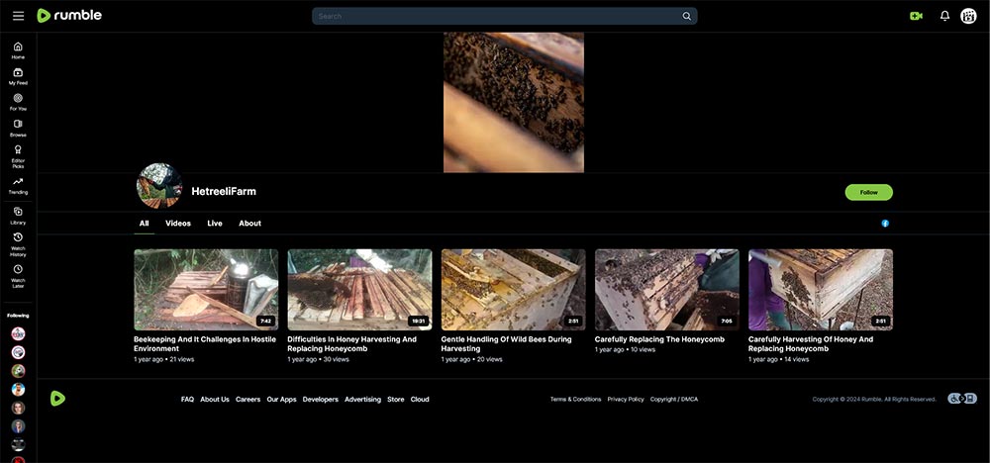The height and width of the screenshot is (463, 990).
Task: Open sixth followed channel avatar
Action: click(18, 425)
